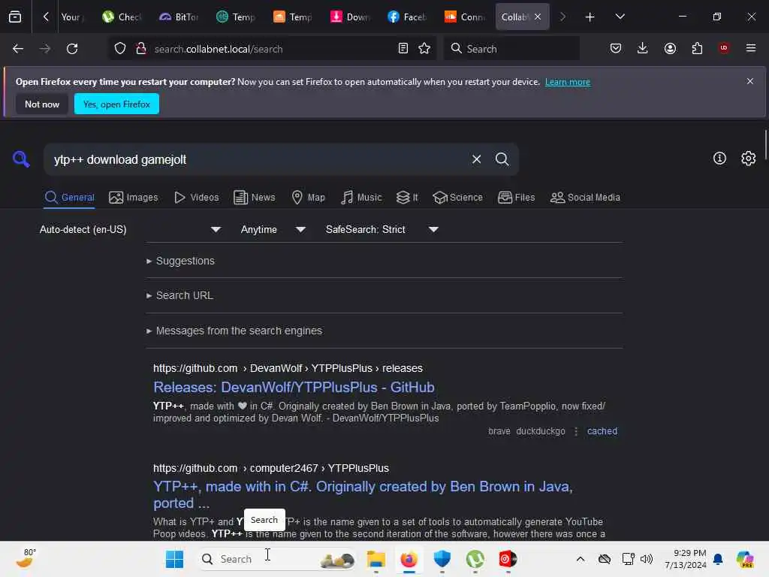Submit search with magnifier button

tap(502, 159)
